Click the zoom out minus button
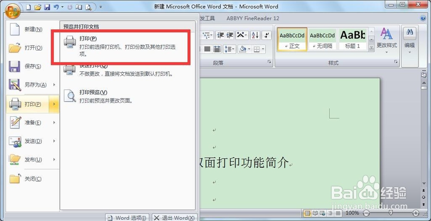Image resolution: width=431 pixels, height=221 pixels. click(x=366, y=213)
